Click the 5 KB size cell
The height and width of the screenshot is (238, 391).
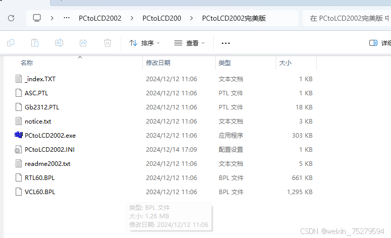[x=306, y=164]
